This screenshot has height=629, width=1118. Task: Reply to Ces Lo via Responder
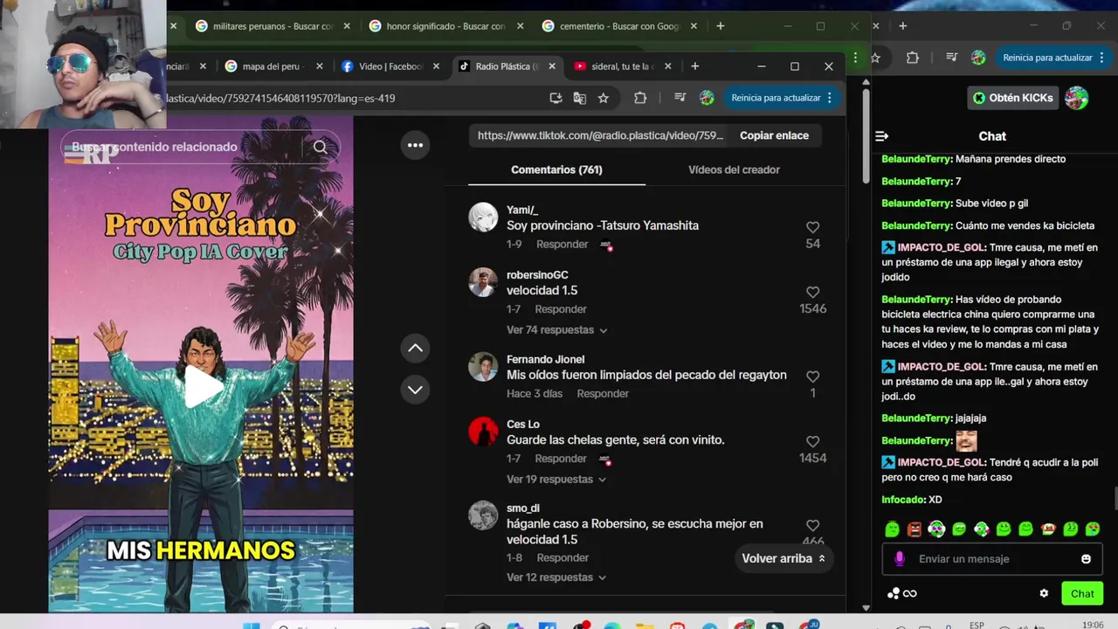tap(560, 459)
